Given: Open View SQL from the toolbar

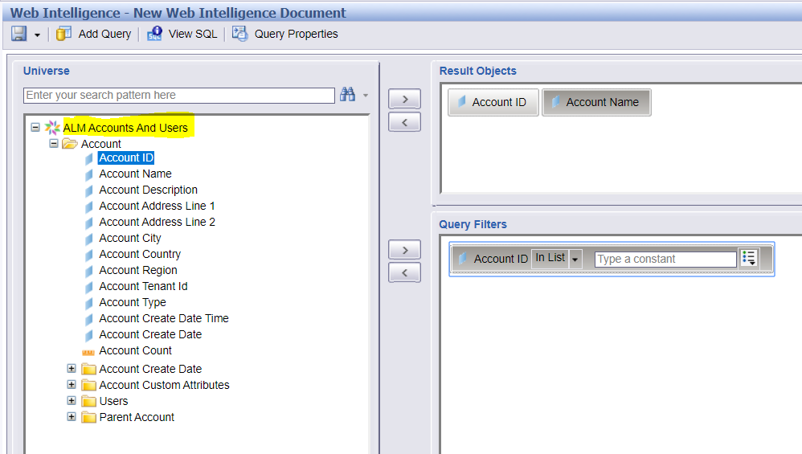Looking at the screenshot, I should click(182, 34).
